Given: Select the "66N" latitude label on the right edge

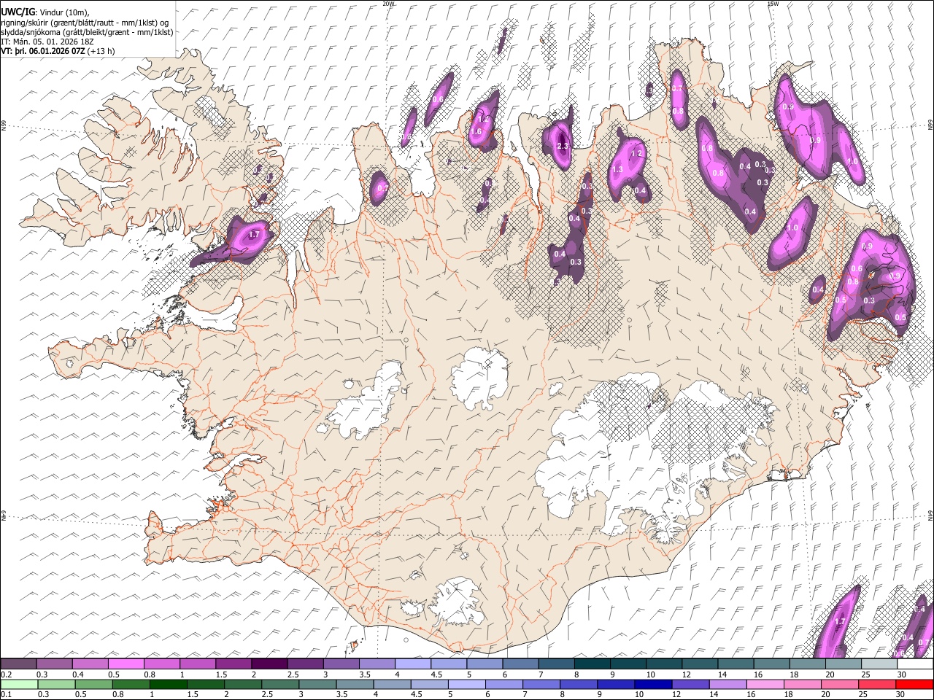Looking at the screenshot, I should [930, 126].
